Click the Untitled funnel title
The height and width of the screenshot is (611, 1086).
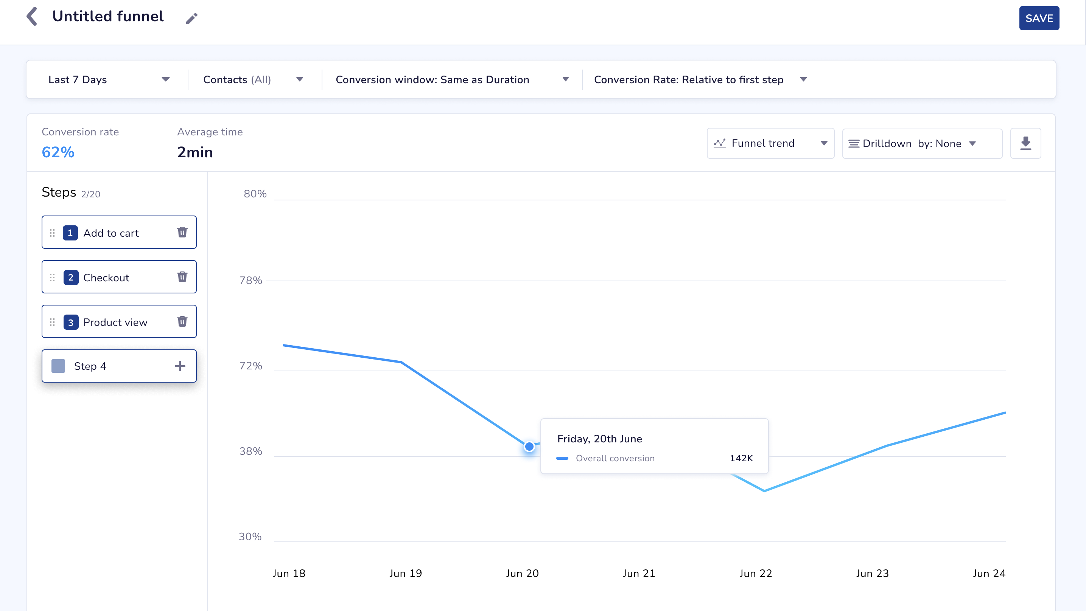pos(108,16)
